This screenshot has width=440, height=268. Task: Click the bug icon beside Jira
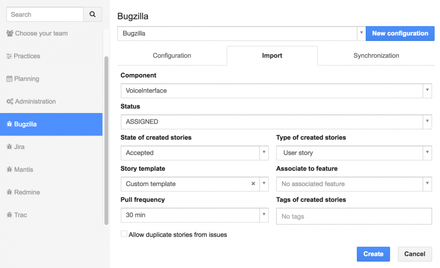(9, 147)
